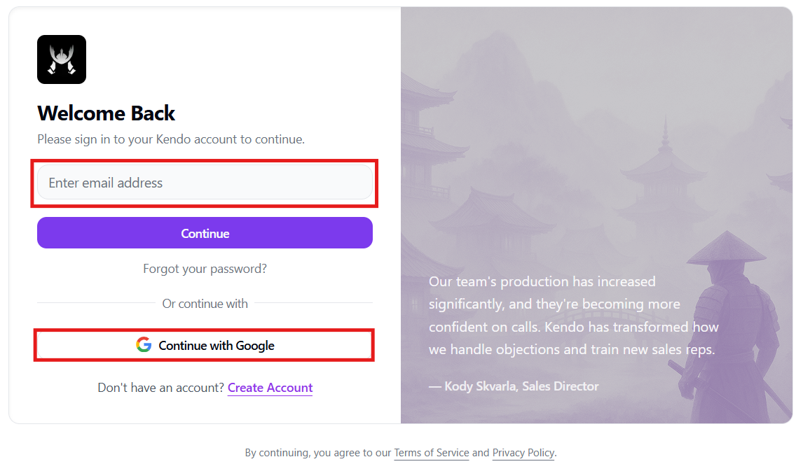Click the Or continue with divider text
The width and height of the screenshot is (810, 471).
tap(205, 304)
